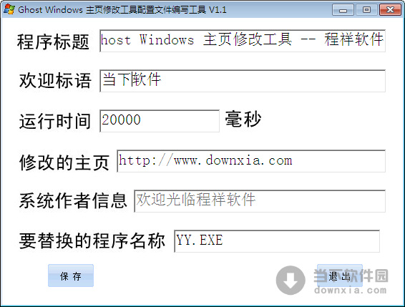The width and height of the screenshot is (405, 307).
Task: Click the 要替换的程序名称 field showing YY.EXE
Action: [277, 241]
